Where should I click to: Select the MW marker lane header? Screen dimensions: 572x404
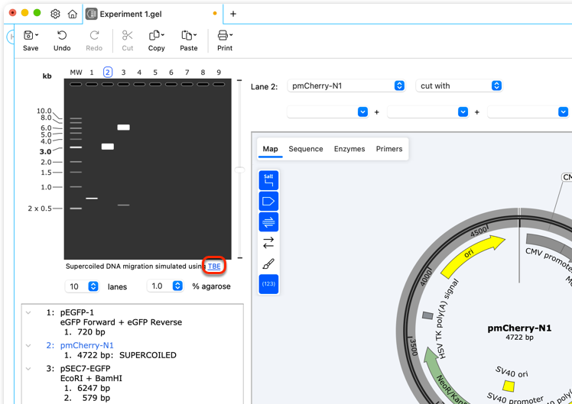click(x=76, y=73)
